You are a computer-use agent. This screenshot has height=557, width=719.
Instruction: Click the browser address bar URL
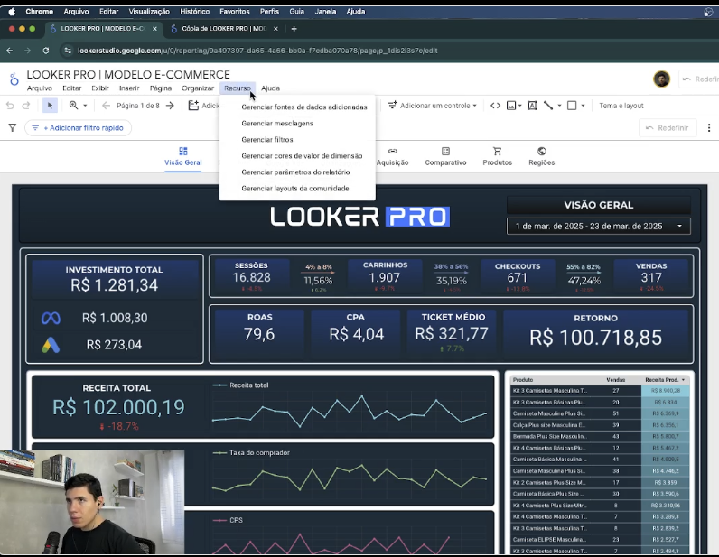tap(257, 51)
